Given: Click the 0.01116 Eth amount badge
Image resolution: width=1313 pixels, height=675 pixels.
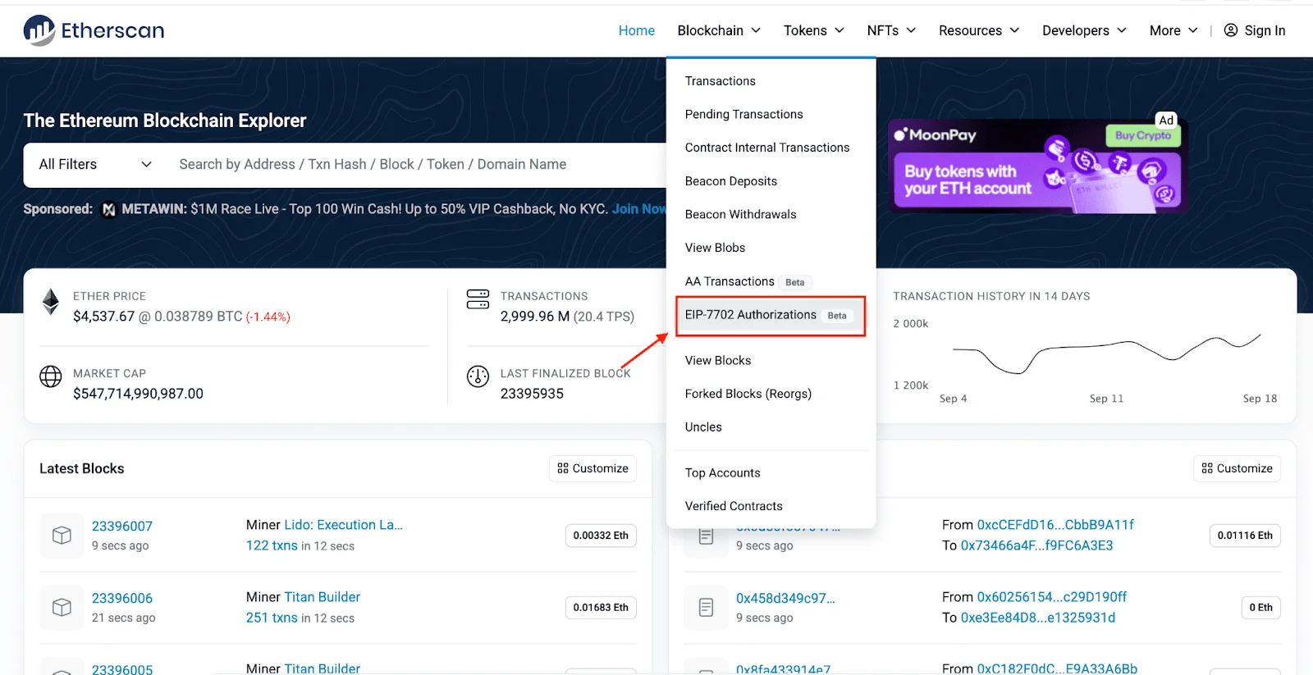Looking at the screenshot, I should (x=1245, y=536).
